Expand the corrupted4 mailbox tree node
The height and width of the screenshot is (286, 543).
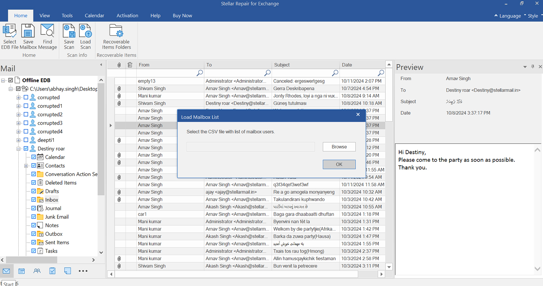[18, 131]
